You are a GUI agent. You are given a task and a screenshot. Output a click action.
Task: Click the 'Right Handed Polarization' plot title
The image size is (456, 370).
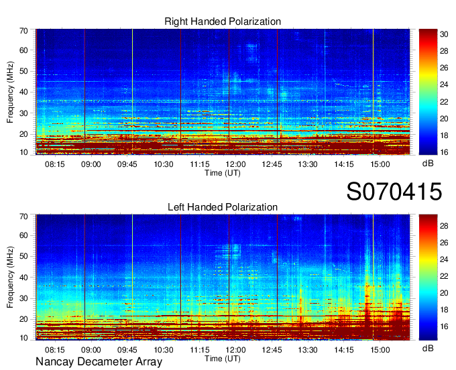pyautogui.click(x=223, y=21)
